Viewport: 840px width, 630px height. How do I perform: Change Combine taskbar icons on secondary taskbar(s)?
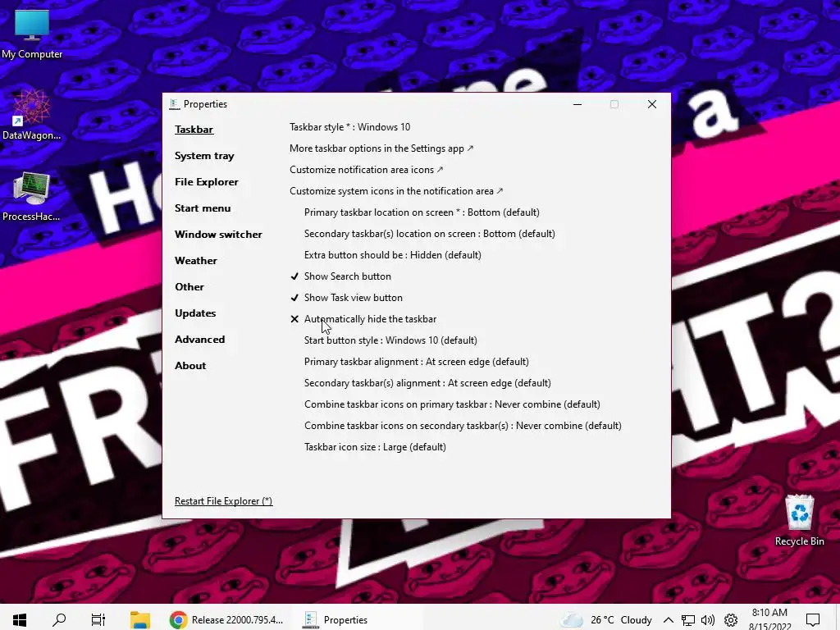point(463,426)
